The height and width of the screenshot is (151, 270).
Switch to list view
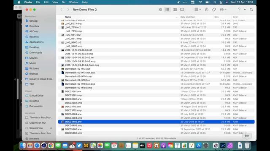point(167,10)
